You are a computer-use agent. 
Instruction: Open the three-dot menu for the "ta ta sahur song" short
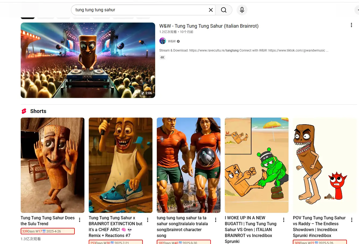pyautogui.click(x=216, y=220)
